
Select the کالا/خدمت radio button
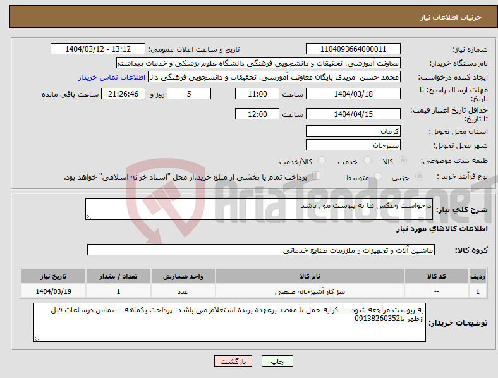(x=322, y=161)
